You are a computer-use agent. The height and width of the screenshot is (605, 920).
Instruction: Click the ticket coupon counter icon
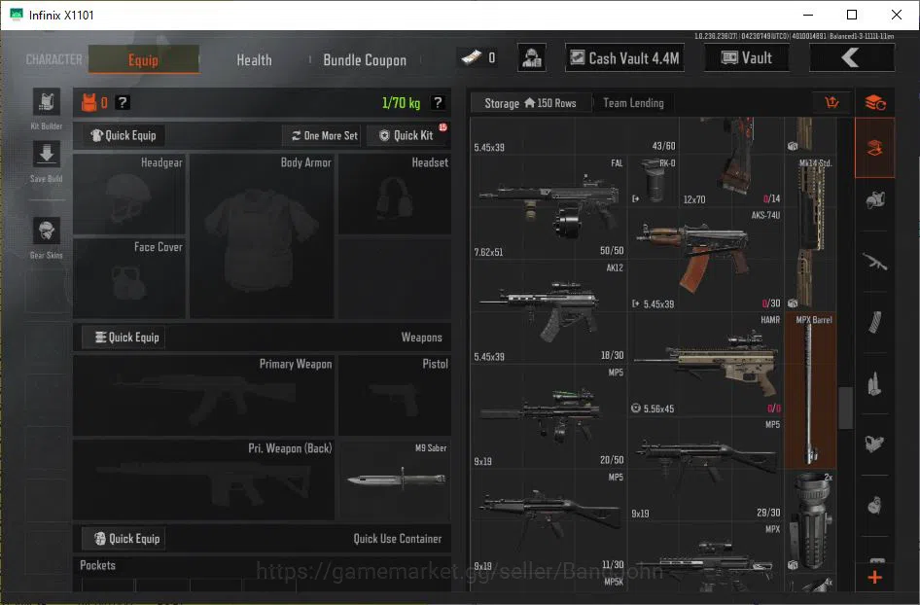click(x=471, y=57)
